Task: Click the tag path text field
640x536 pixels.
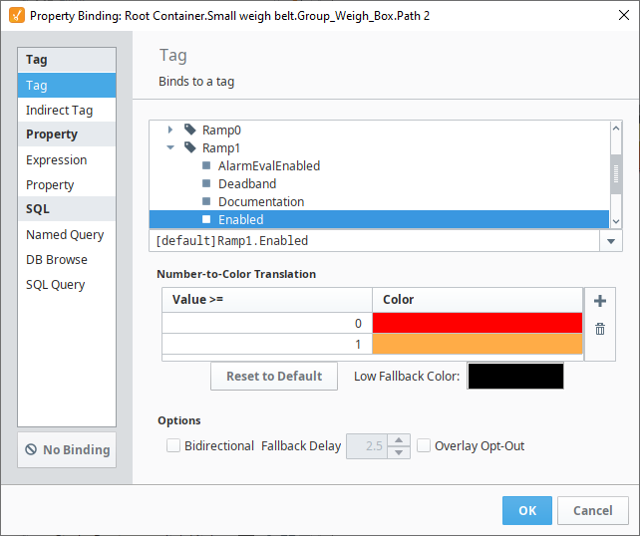Action: 374,241
